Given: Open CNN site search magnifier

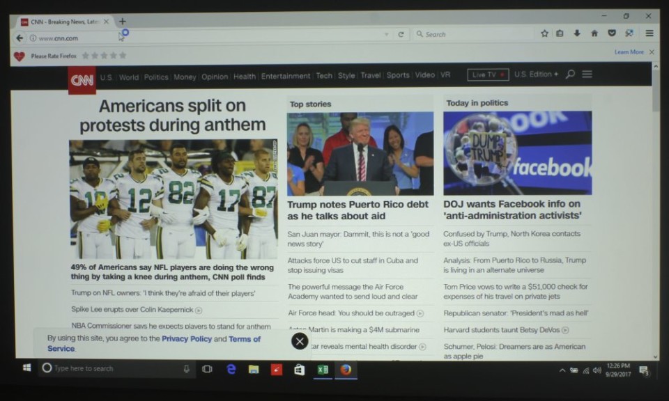Looking at the screenshot, I should 570,74.
